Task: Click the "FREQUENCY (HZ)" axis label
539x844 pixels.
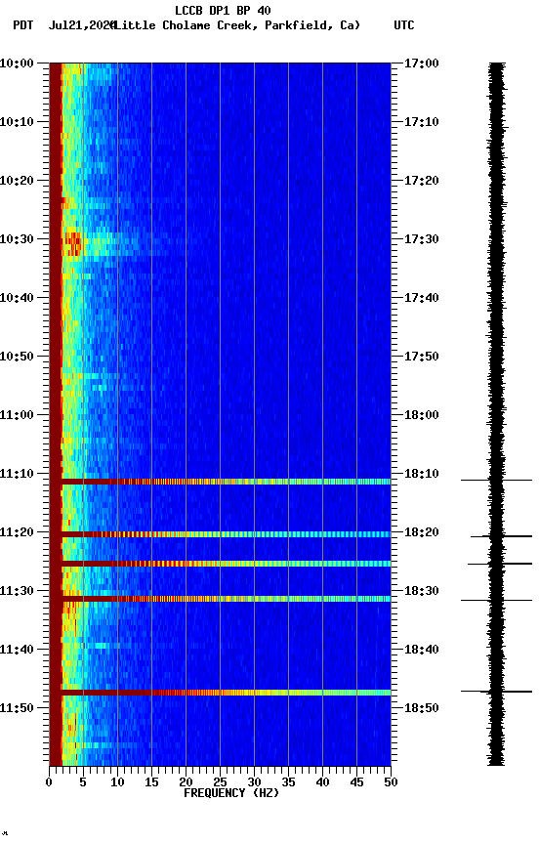Action: click(x=231, y=793)
